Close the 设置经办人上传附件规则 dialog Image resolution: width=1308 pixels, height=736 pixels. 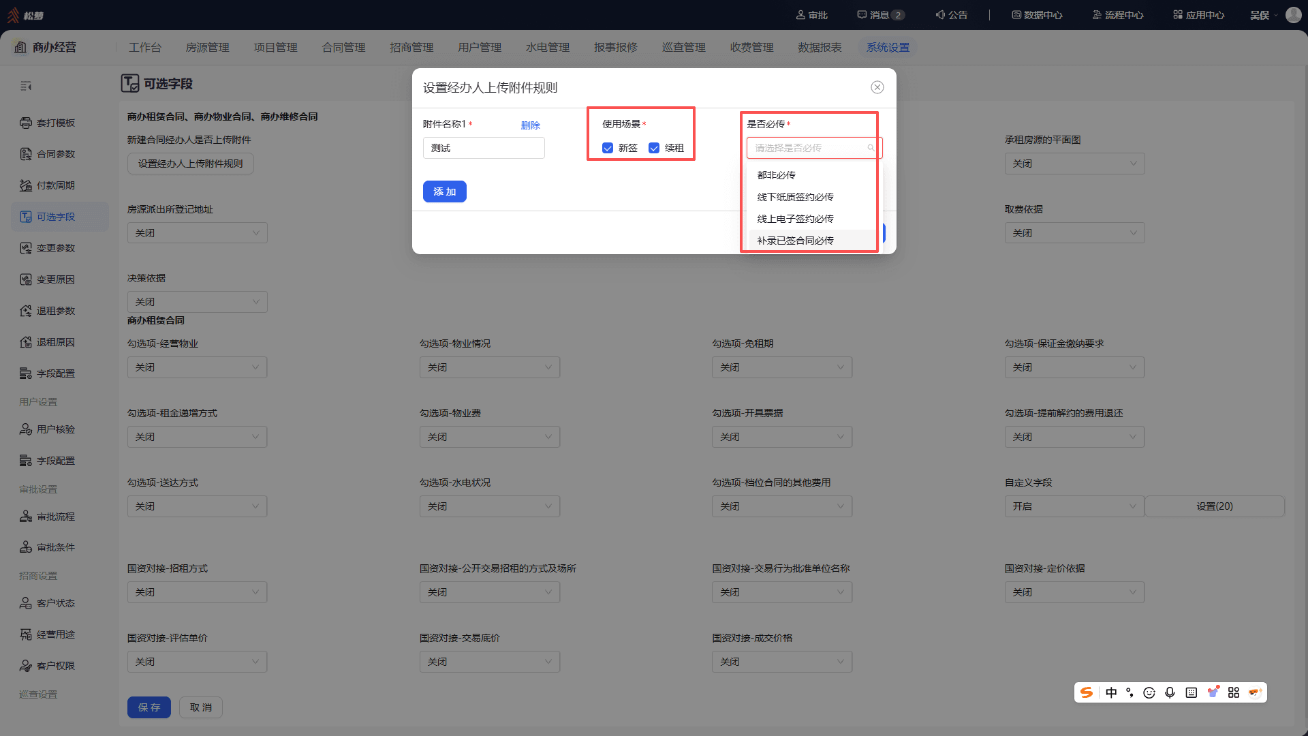[x=877, y=87]
